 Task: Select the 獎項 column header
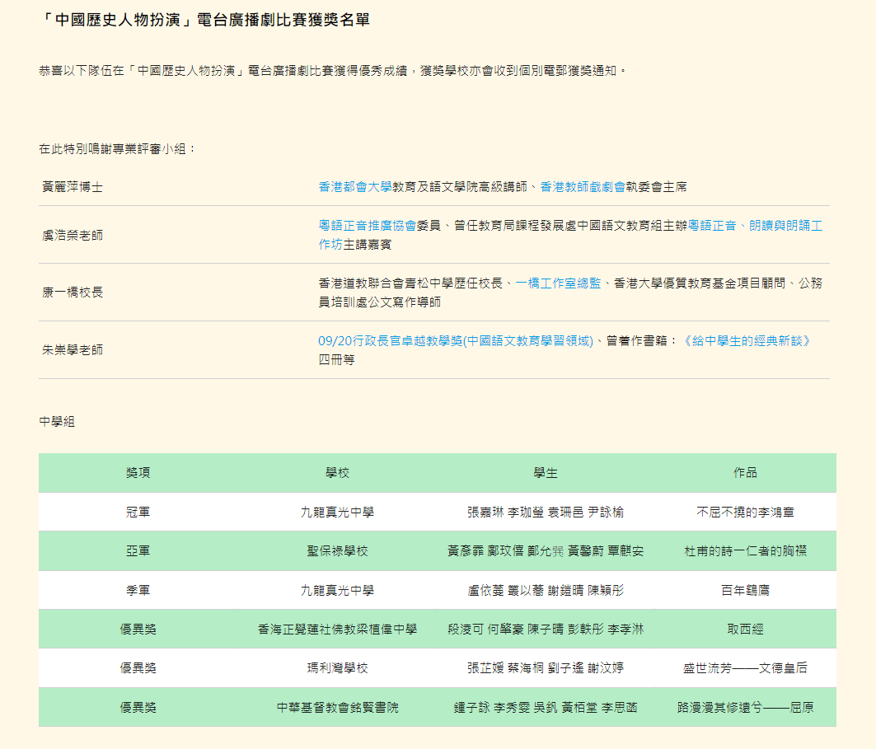[138, 473]
